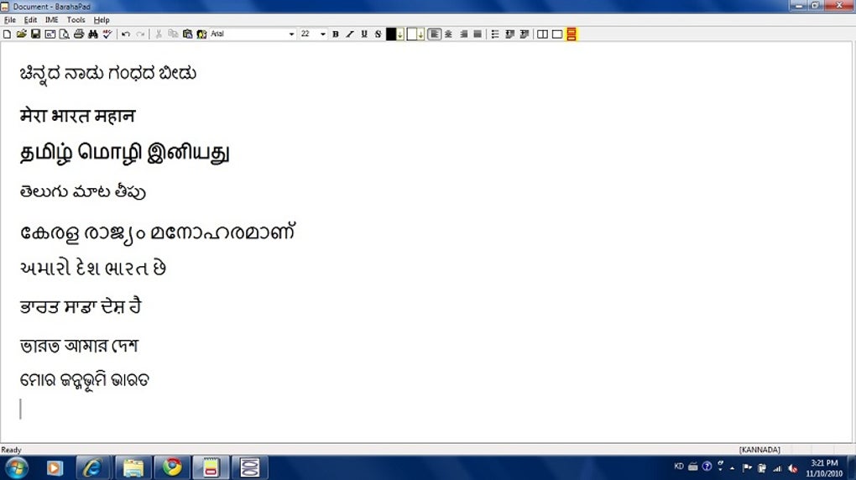Click the bulleted list icon

(494, 34)
